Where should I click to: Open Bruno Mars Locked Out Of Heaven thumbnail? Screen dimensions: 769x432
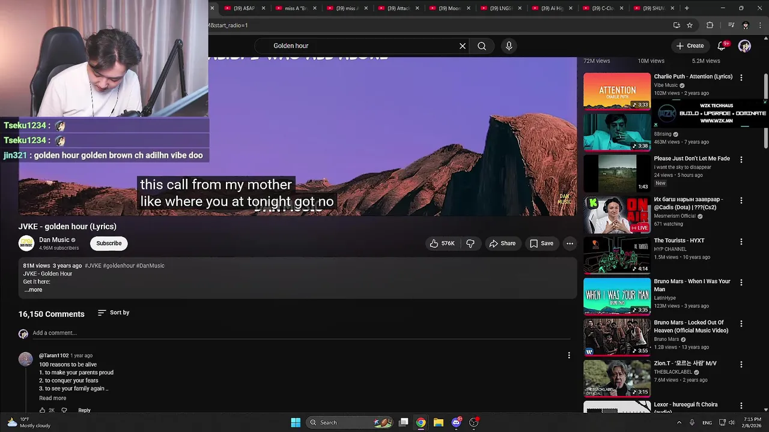(616, 338)
